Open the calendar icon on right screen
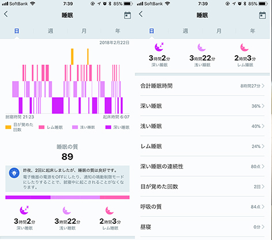Viewport: 272px width, 240px height. point(262,16)
